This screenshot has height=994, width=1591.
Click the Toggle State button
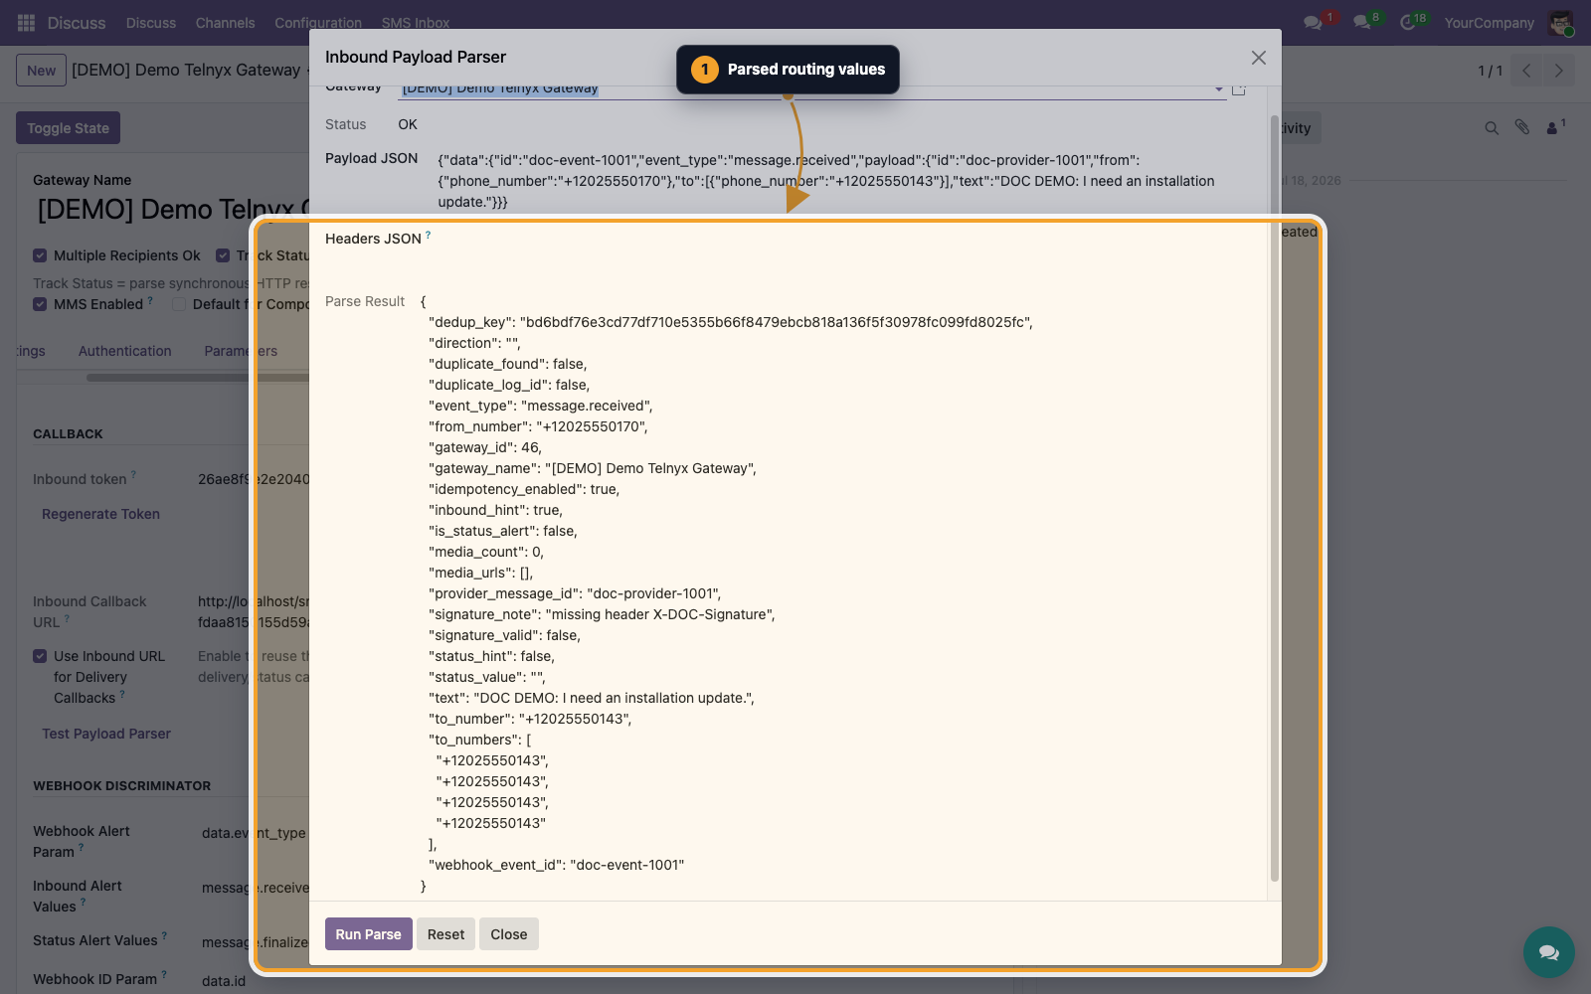[x=68, y=128]
